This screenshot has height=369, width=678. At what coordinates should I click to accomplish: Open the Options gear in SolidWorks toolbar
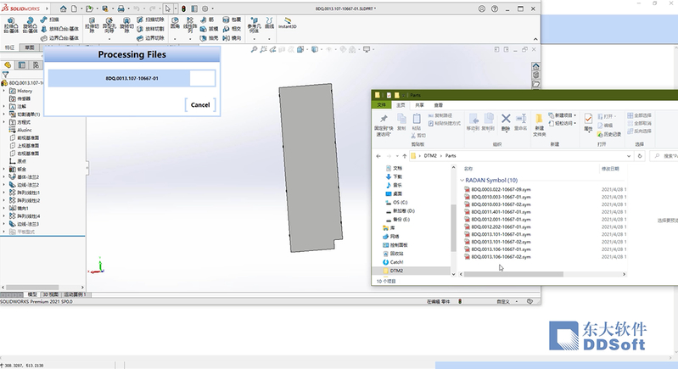pyautogui.click(x=204, y=8)
